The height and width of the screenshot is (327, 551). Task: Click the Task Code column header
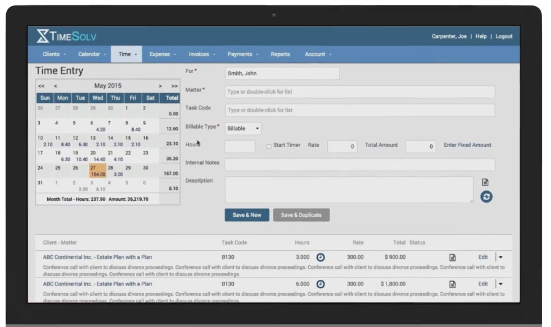point(234,242)
